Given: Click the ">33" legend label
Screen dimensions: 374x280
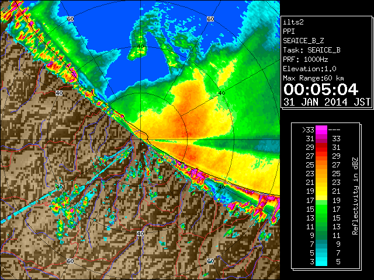Looking at the screenshot, I should point(308,130).
